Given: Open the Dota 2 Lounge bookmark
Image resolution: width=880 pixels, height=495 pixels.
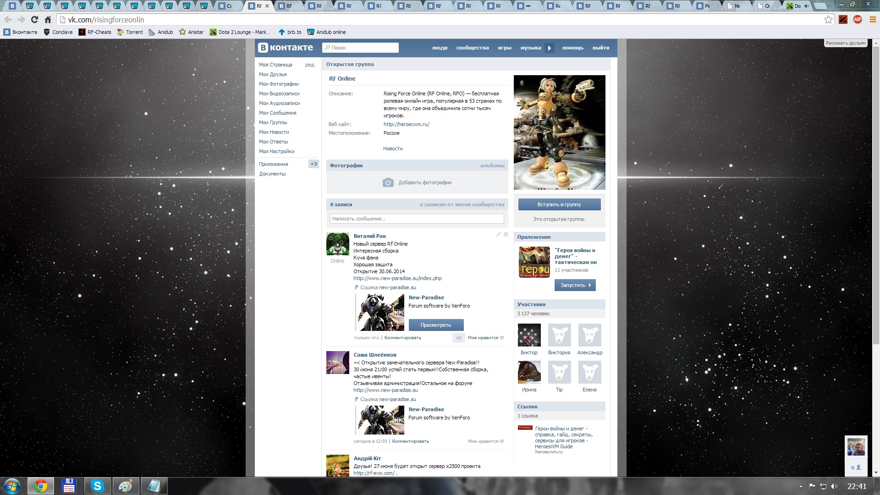Looking at the screenshot, I should click(240, 32).
